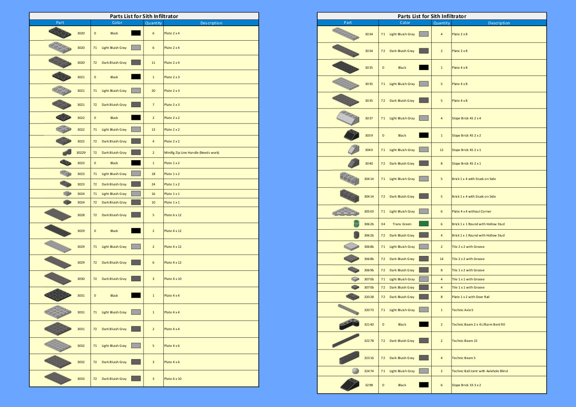This screenshot has height=407, width=576.
Task: Select part number '32073'
Action: (369, 310)
